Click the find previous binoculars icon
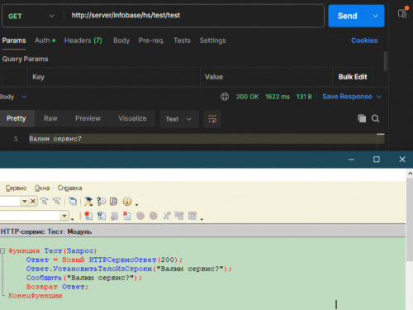Image resolution: width=413 pixels, height=310 pixels. coord(57,202)
